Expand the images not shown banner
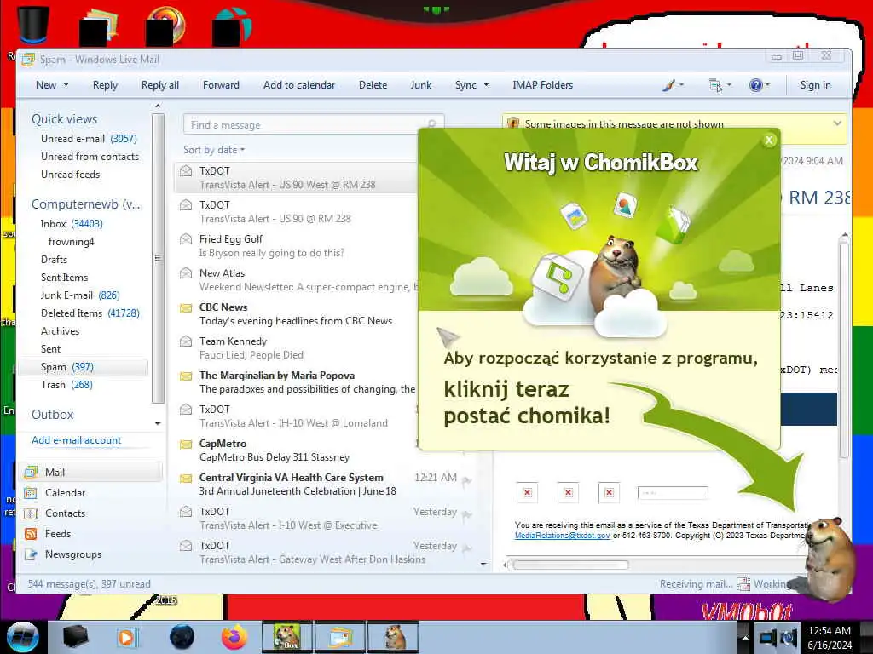This screenshot has width=873, height=654. [x=837, y=123]
